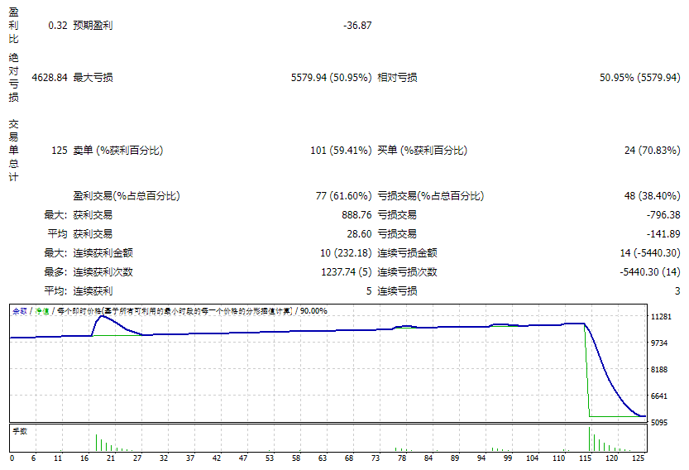Click the -36.87 expected payoff value

pyautogui.click(x=357, y=26)
